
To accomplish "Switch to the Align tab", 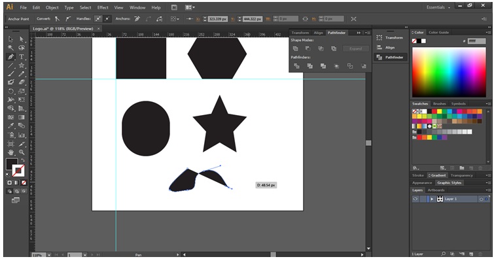I will tap(318, 33).
